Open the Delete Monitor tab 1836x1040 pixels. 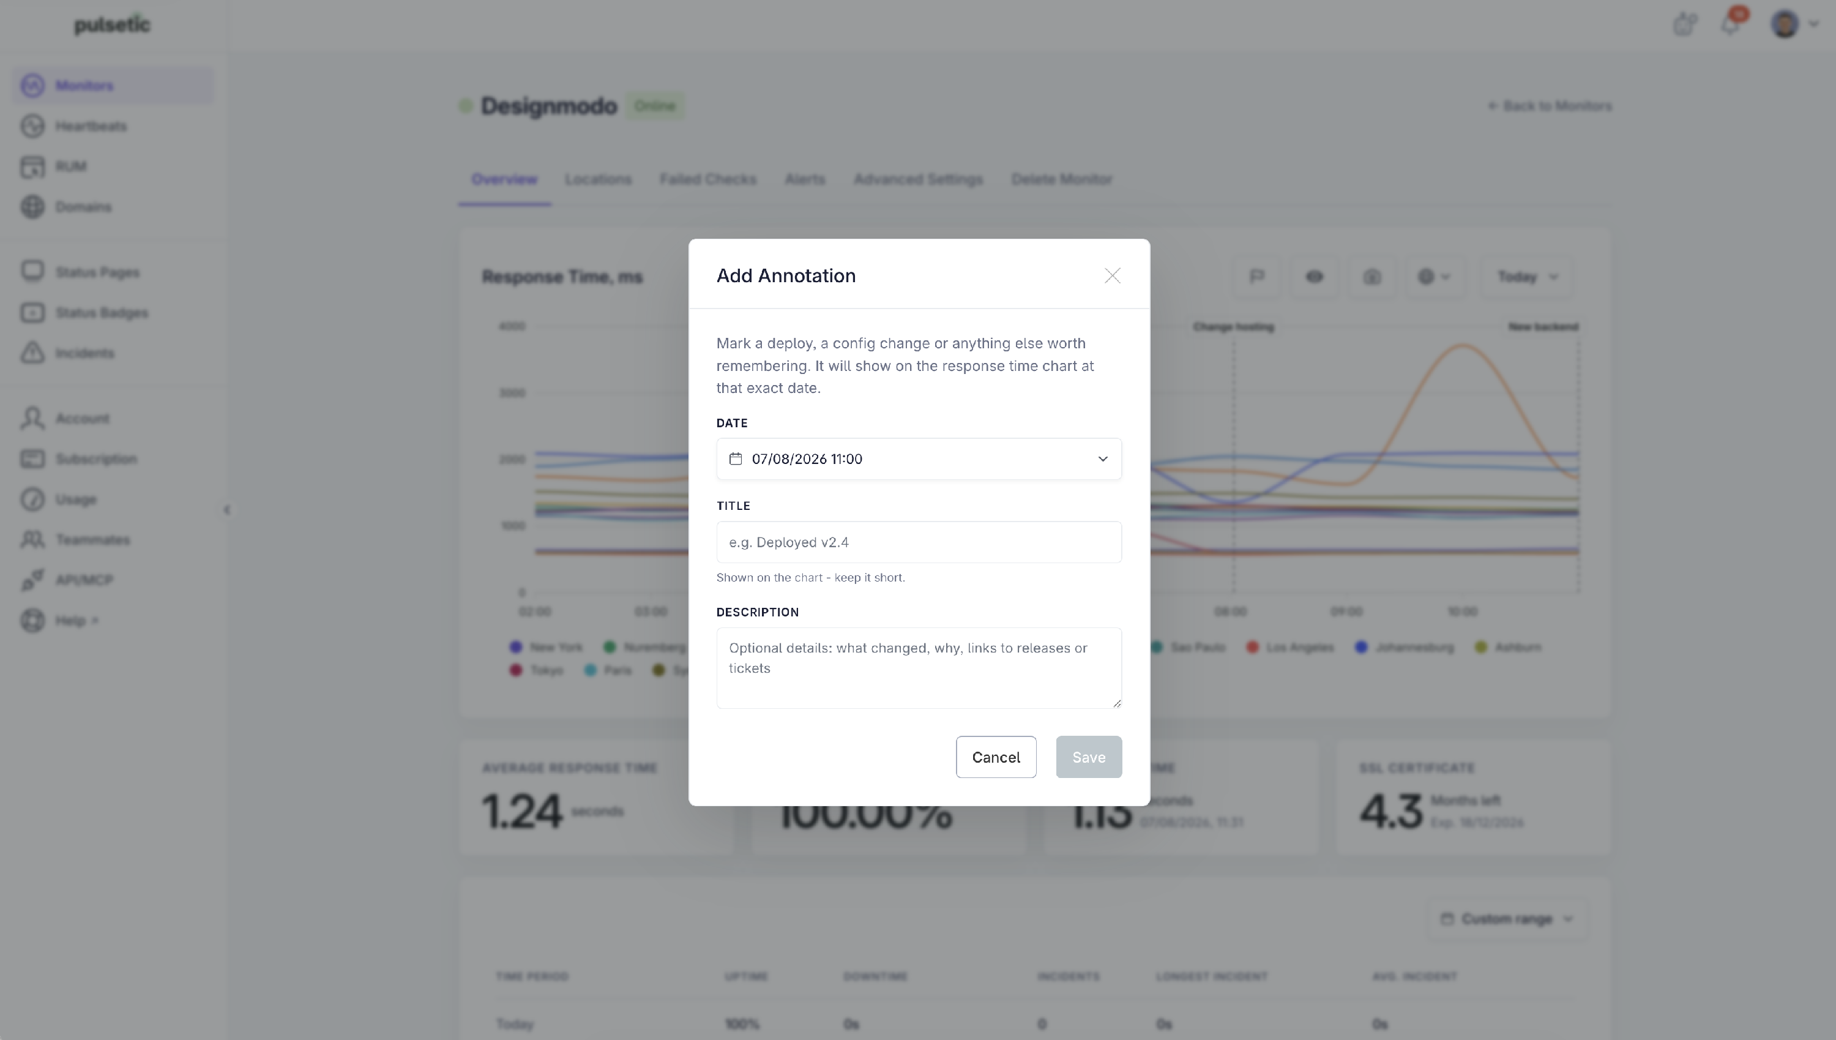pos(1061,179)
